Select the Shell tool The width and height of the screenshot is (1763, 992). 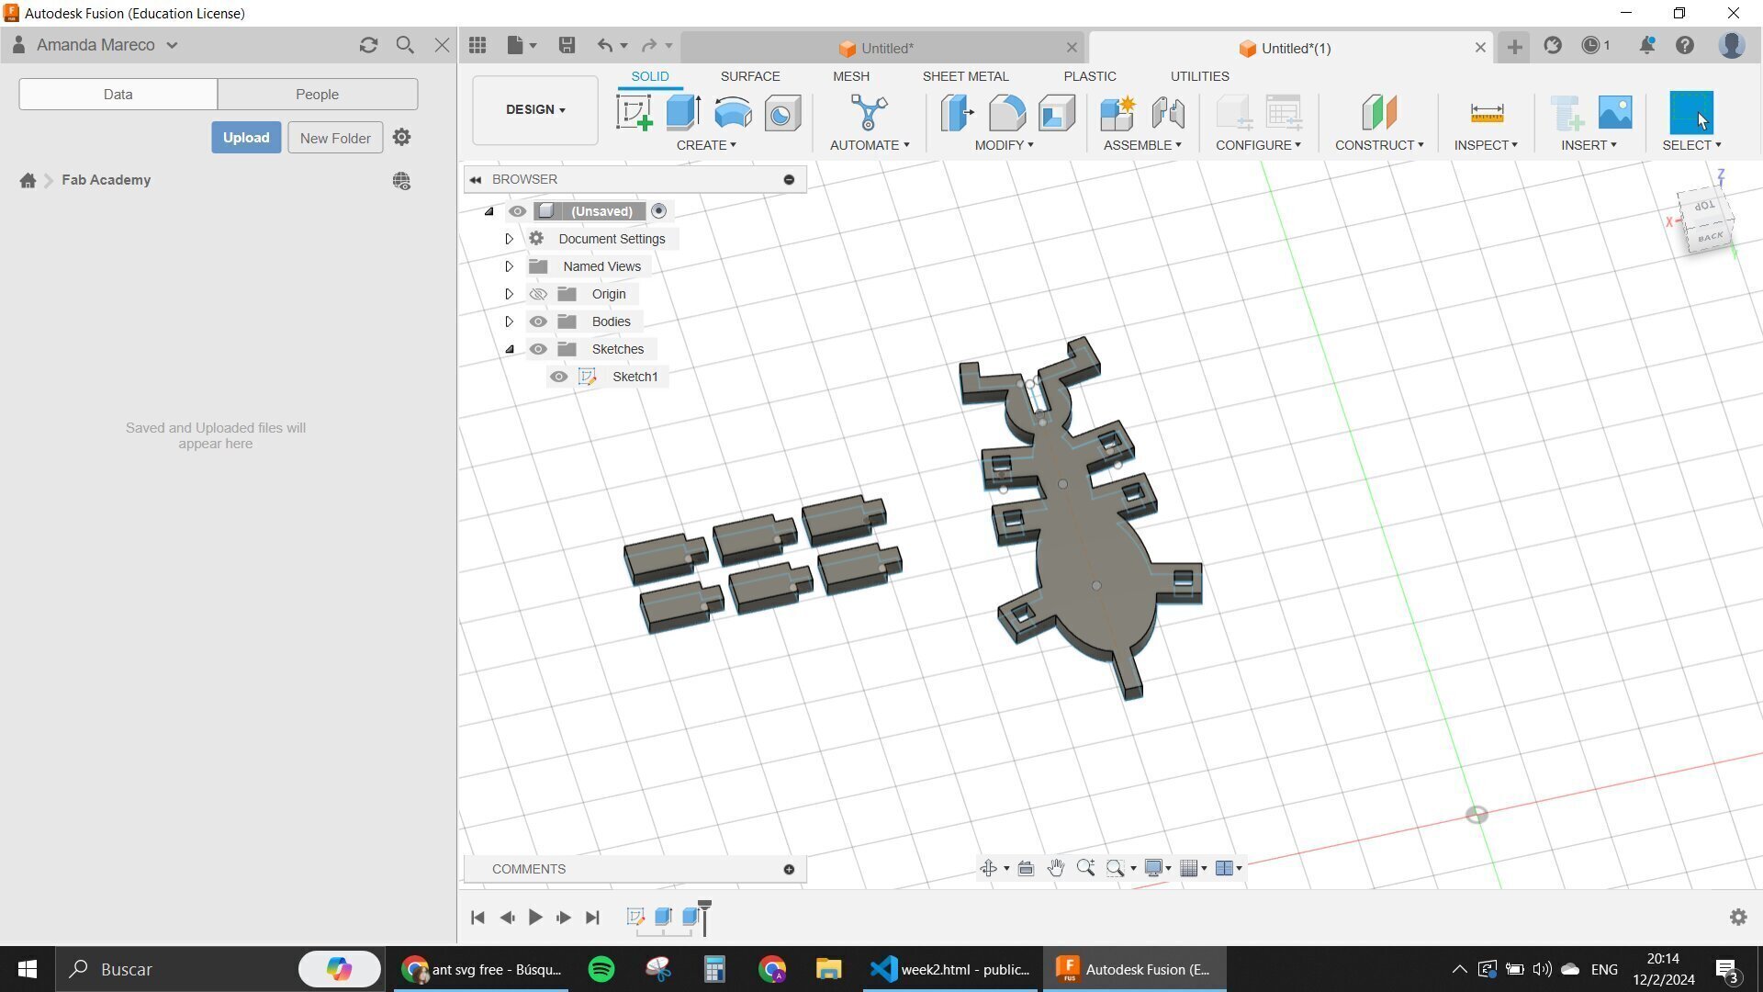[1057, 113]
